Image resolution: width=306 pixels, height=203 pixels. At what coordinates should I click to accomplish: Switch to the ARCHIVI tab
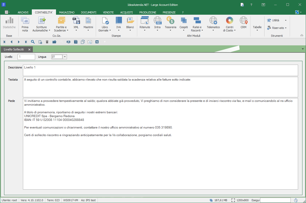23,12
